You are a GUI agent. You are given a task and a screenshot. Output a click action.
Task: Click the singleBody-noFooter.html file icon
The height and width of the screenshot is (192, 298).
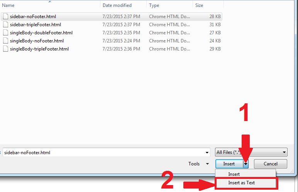pyautogui.click(x=6, y=41)
